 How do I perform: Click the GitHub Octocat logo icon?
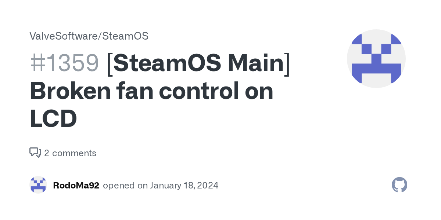coord(399,185)
